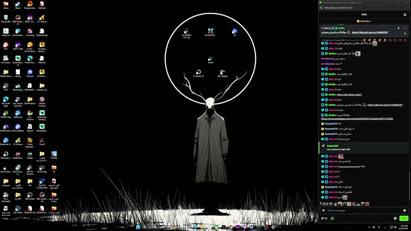The height and width of the screenshot is (231, 411).
Task: Open the Steam desktop shortcut
Action: 18,5
